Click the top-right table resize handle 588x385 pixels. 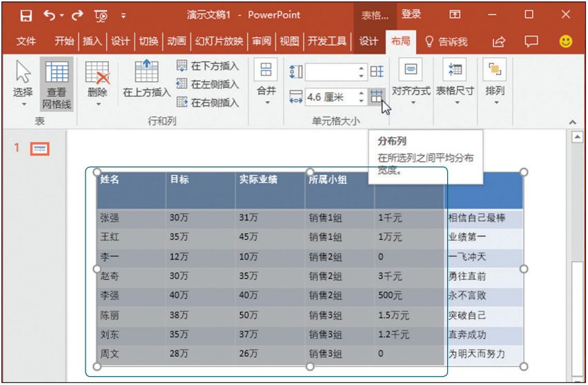(x=524, y=172)
